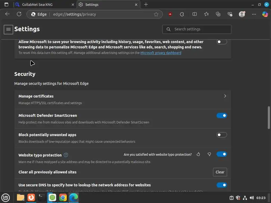Disable Microsoft Defender SmartScreen toggle
Screen dimensions: 271x203
[222, 116]
